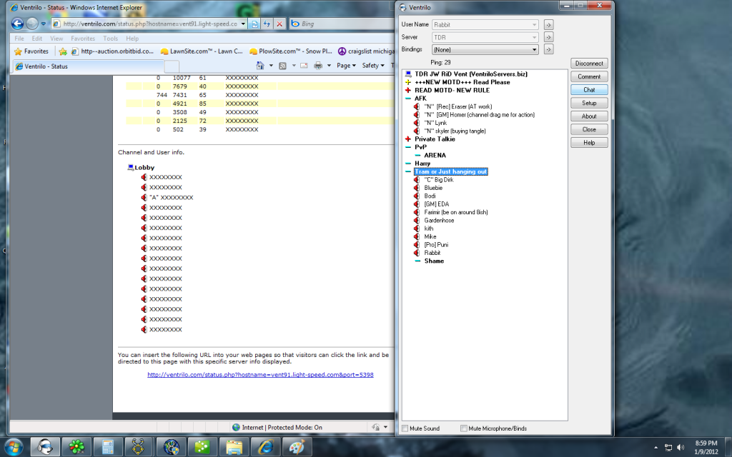The width and height of the screenshot is (732, 457).
Task: Open LawnSite.com favorites bar link
Action: coord(202,51)
